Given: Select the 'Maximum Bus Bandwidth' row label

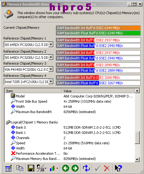Looking at the screenshot, I should click(34, 112).
